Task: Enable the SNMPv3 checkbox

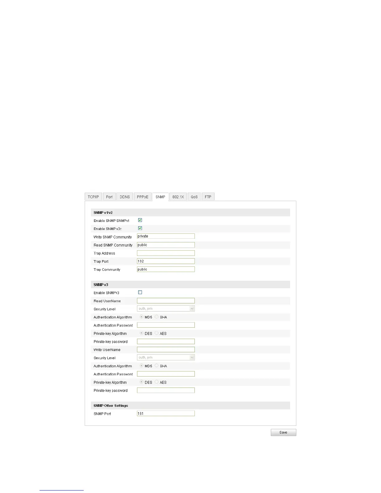Action: click(x=140, y=293)
